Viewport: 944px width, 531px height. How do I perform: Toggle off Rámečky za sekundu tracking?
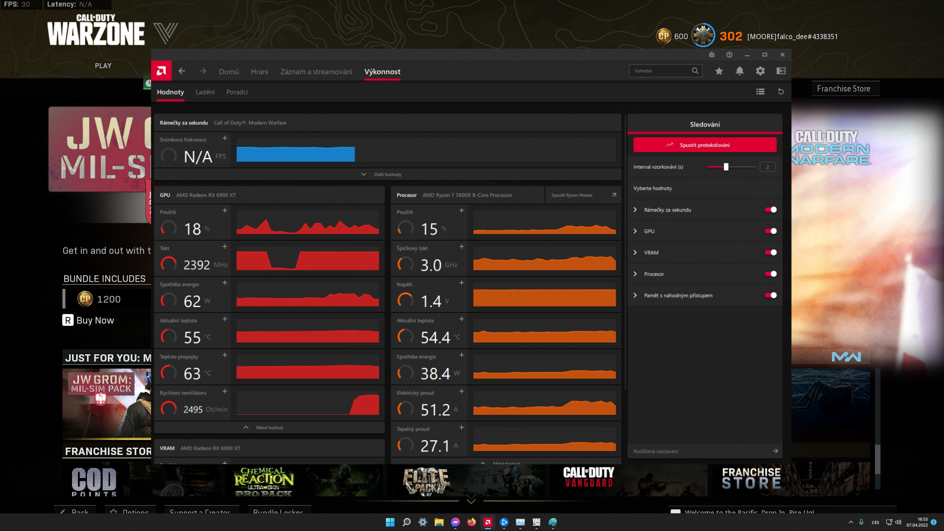point(771,210)
